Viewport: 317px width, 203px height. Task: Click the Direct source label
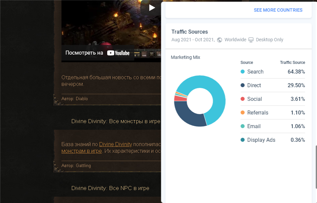pos(254,86)
